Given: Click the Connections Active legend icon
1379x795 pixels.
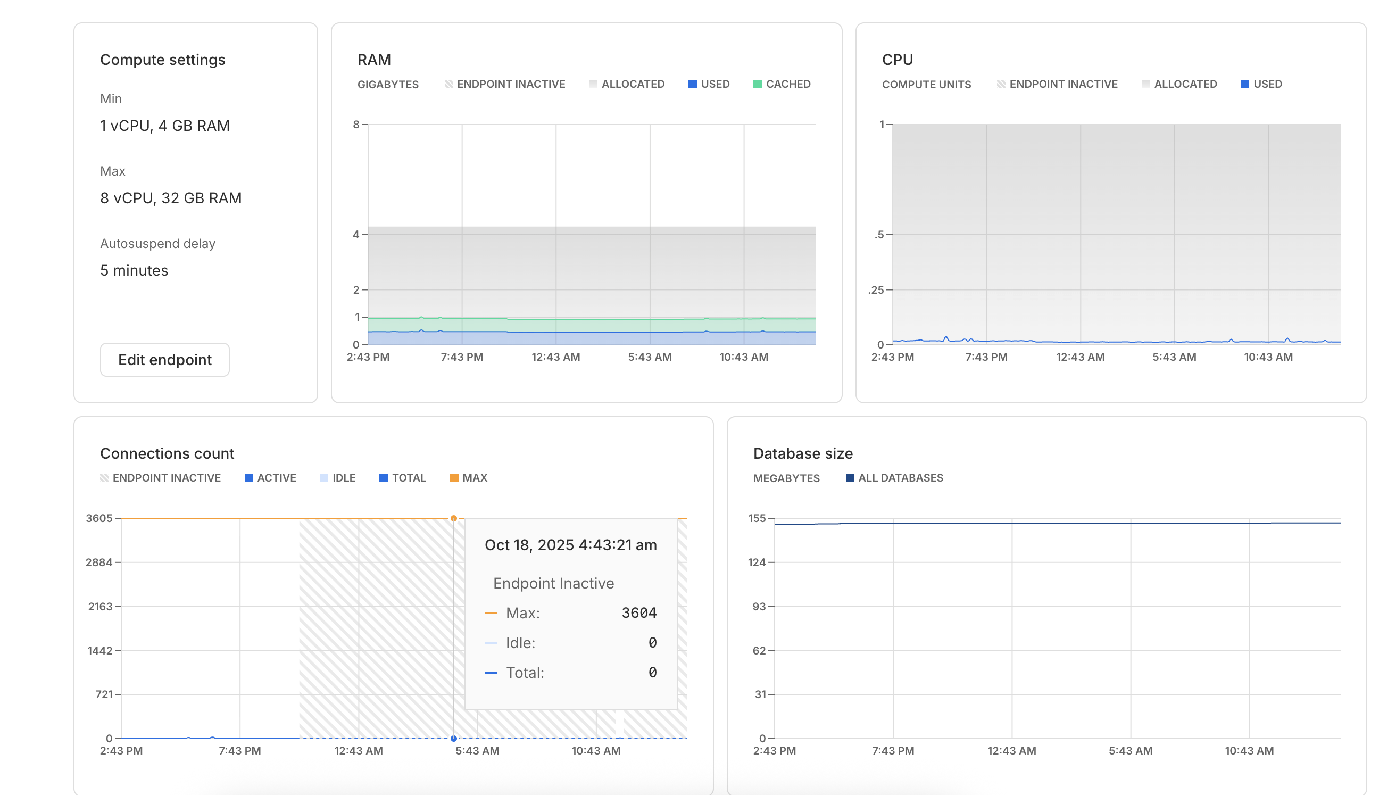Looking at the screenshot, I should 249,478.
